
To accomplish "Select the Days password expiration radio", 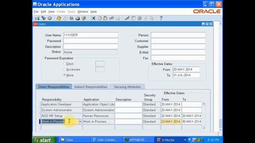I will click(65, 64).
